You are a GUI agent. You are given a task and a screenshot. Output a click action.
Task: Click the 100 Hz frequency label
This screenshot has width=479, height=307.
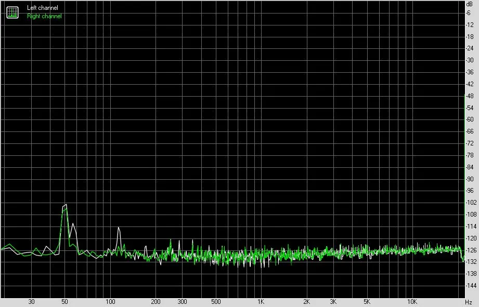tap(110, 302)
